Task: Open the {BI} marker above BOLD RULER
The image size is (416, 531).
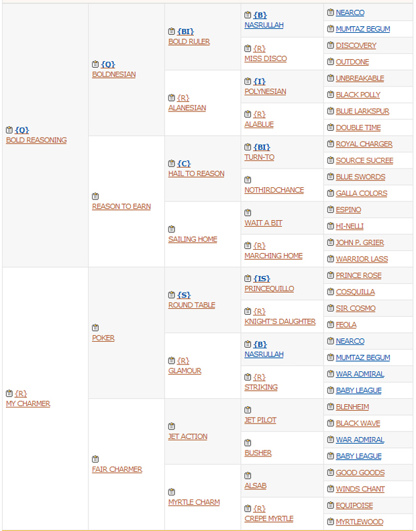Action: (185, 32)
